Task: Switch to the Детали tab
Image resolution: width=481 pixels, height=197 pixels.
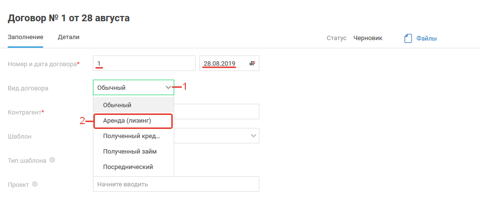Action: pyautogui.click(x=69, y=37)
